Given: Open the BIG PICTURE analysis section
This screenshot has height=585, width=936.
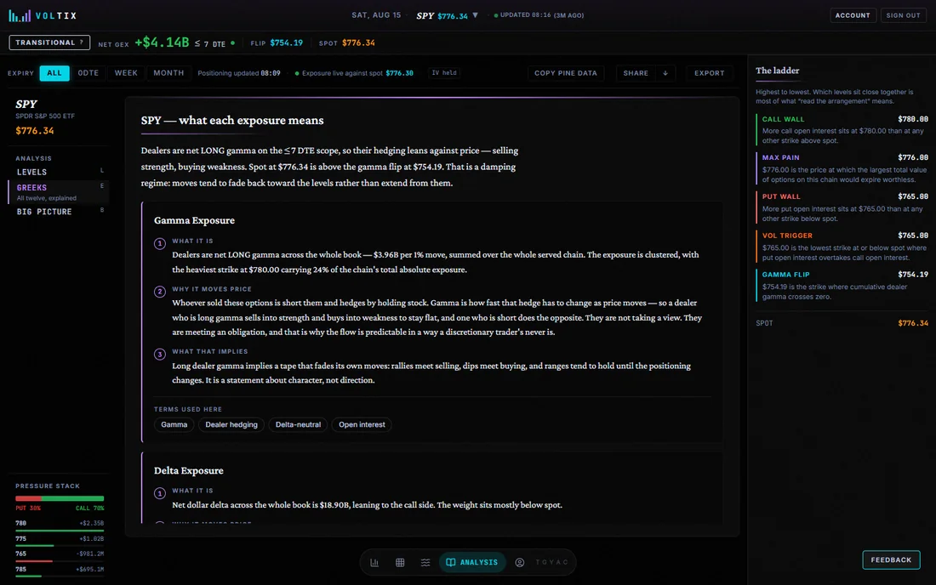Looking at the screenshot, I should coord(59,212).
